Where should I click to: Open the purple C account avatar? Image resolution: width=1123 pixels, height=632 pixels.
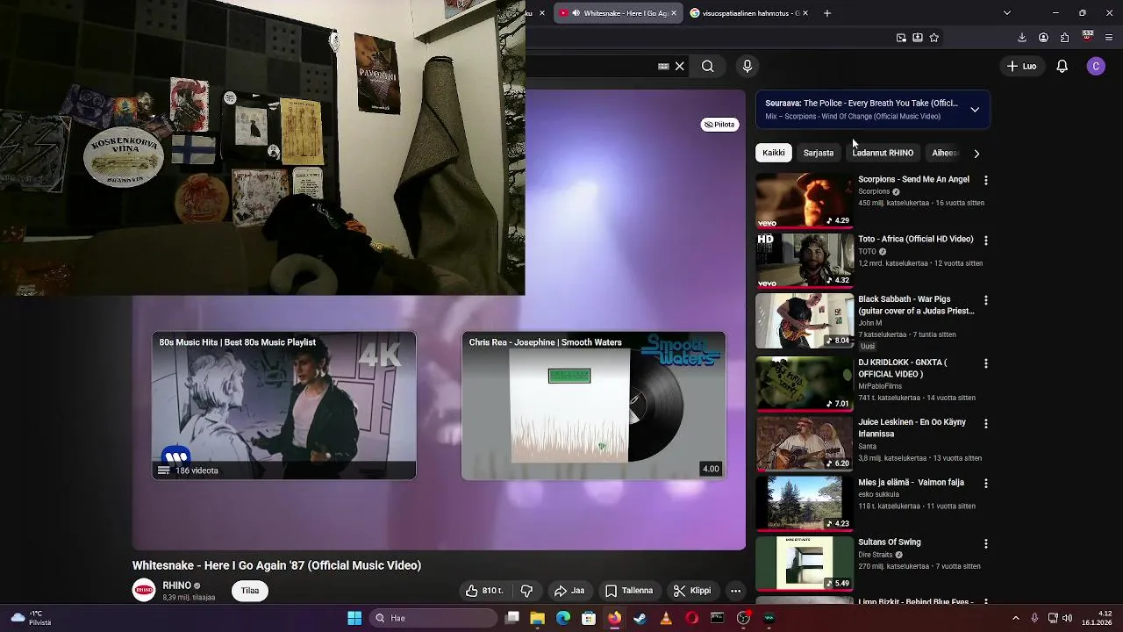click(x=1096, y=66)
